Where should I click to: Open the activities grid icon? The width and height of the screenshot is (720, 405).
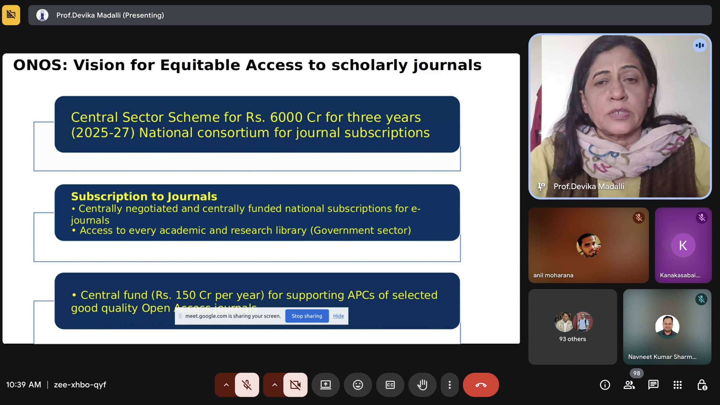pyautogui.click(x=678, y=385)
